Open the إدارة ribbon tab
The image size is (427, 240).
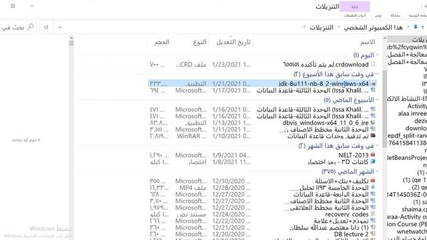pyautogui.click(x=354, y=7)
